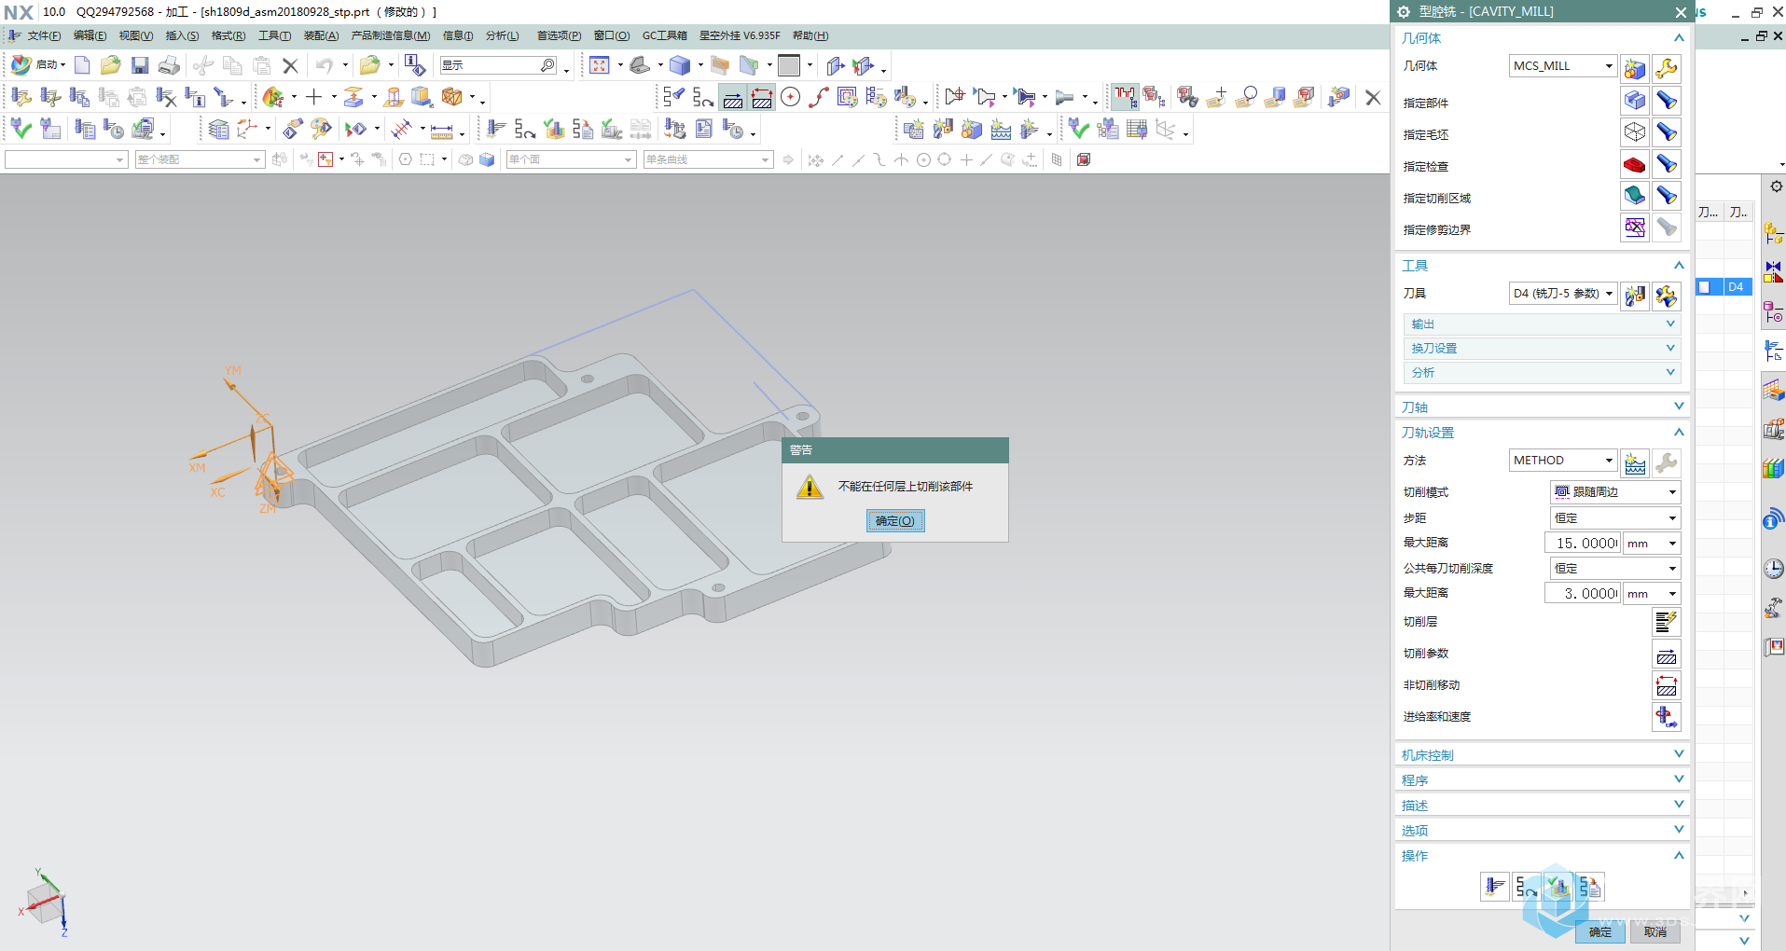Open 切削参数 cutting parameters icon
1786x951 pixels.
click(1666, 654)
